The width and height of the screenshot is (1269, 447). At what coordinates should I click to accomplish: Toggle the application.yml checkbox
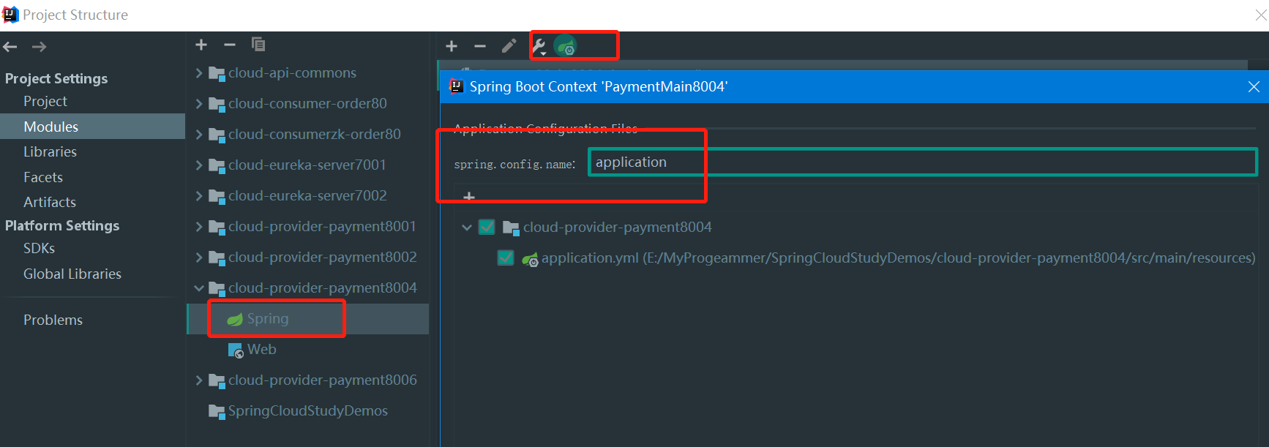[505, 258]
